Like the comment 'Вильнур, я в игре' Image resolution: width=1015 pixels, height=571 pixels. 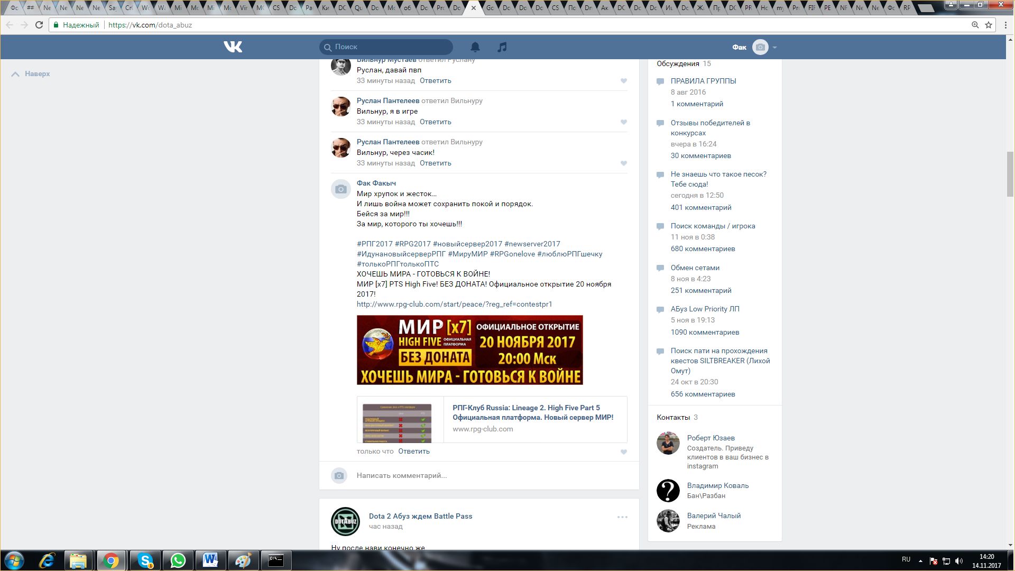point(624,122)
